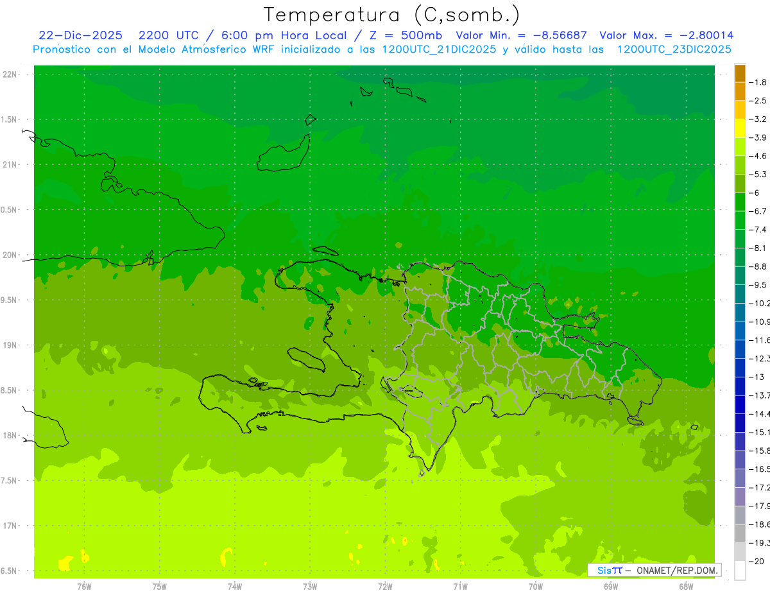Click the "2200 UTC" time label
Viewport: 770px width, 595px height.
coord(169,35)
